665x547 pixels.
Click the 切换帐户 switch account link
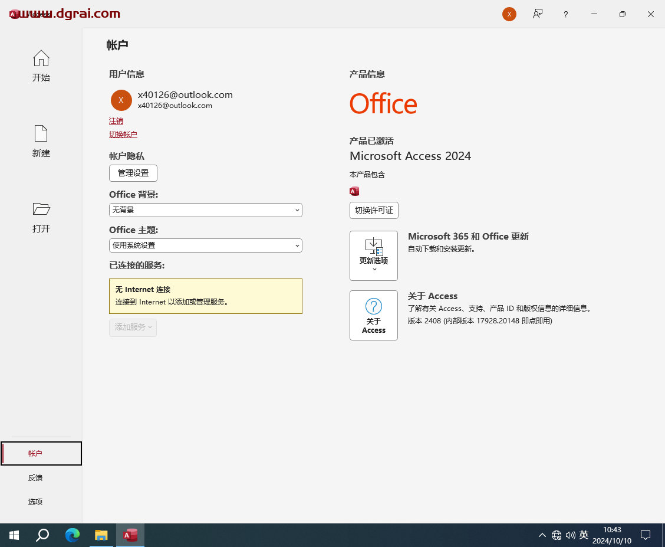click(x=123, y=135)
